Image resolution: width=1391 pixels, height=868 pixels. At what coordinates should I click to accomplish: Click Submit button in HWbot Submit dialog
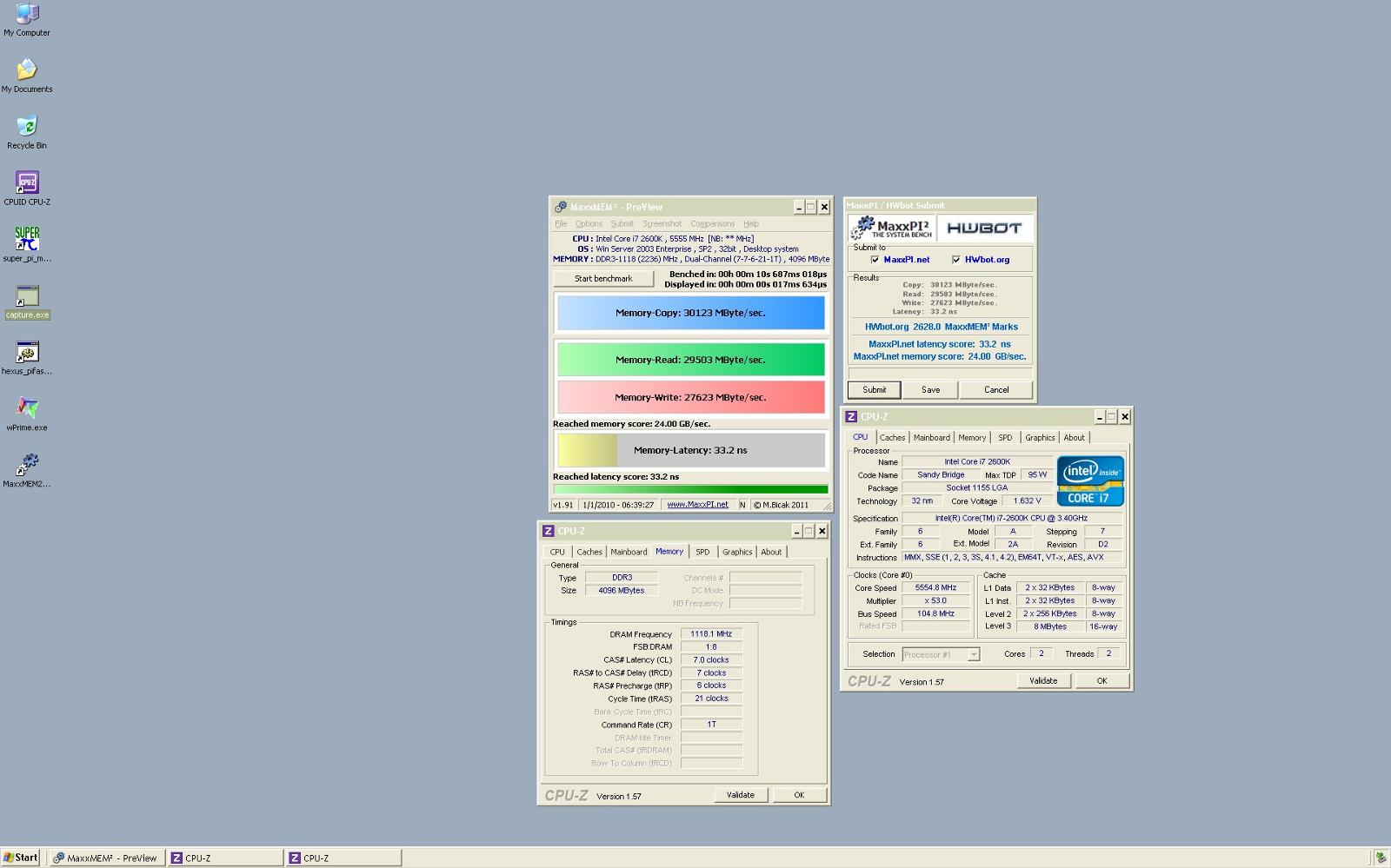pos(875,390)
